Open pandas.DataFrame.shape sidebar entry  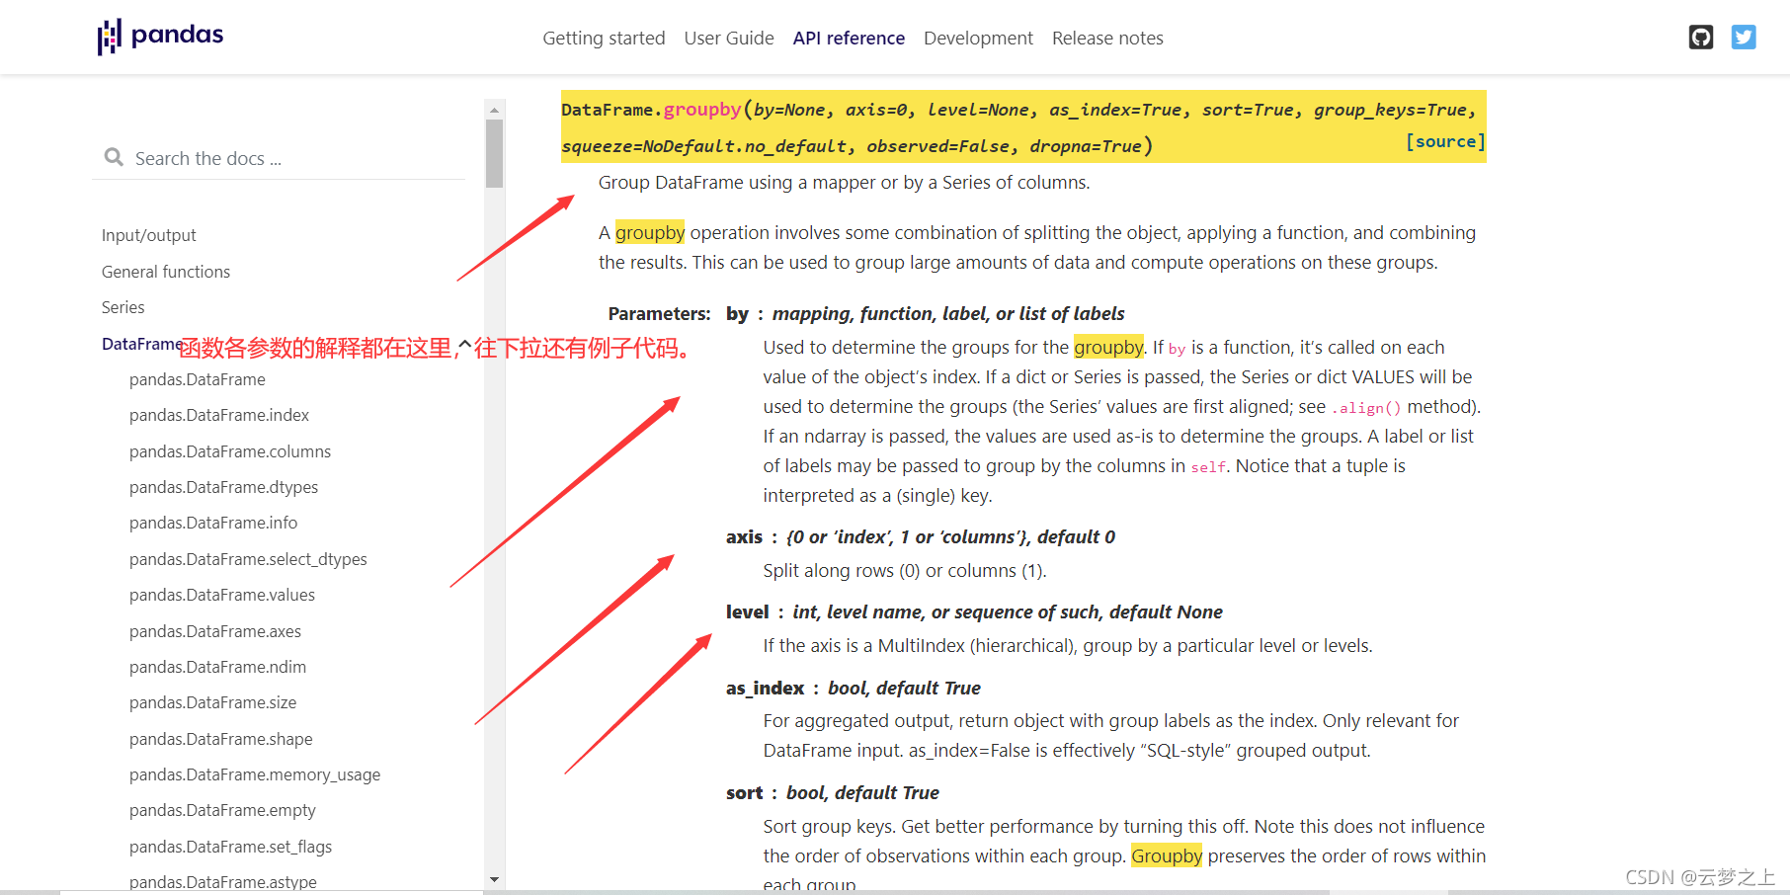221,739
